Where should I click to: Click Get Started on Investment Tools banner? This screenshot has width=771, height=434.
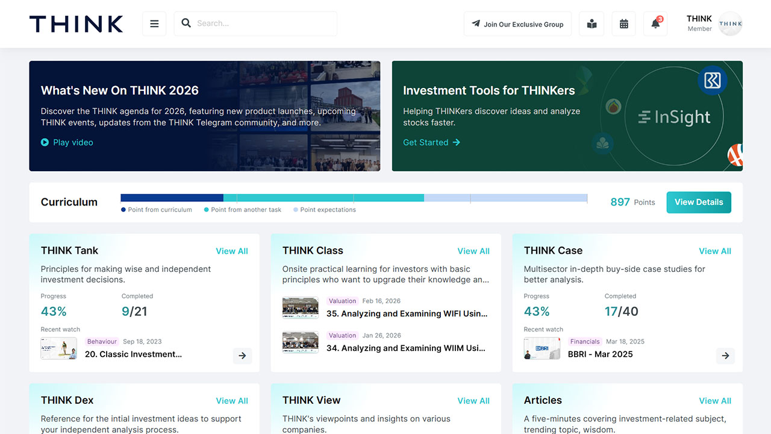(x=431, y=142)
